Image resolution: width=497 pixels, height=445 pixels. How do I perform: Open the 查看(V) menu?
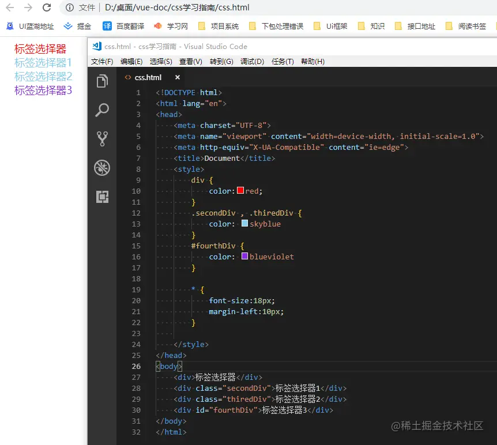tap(191, 62)
